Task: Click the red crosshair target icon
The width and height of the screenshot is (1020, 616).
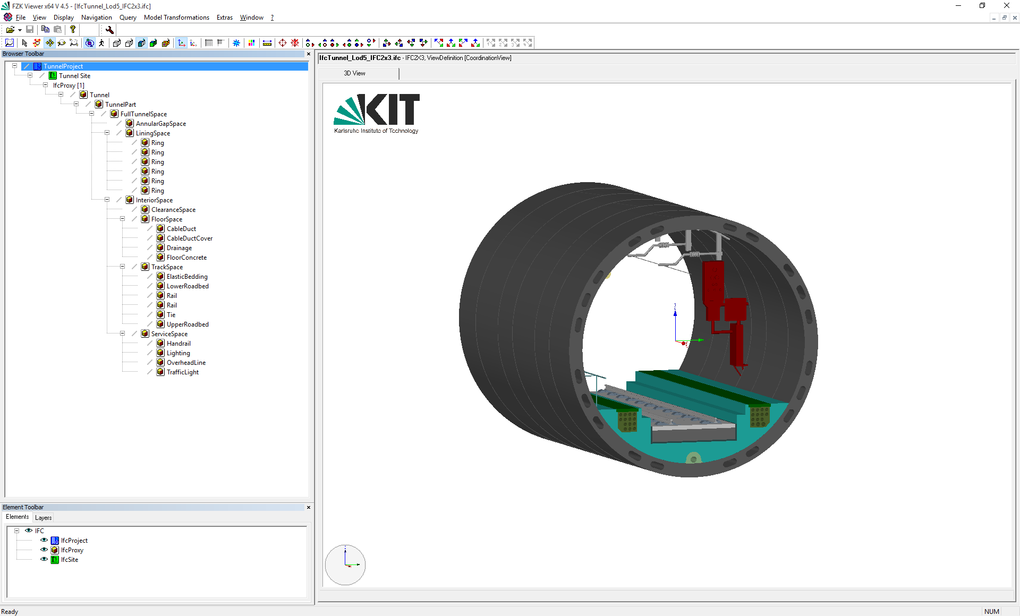Action: pos(283,43)
